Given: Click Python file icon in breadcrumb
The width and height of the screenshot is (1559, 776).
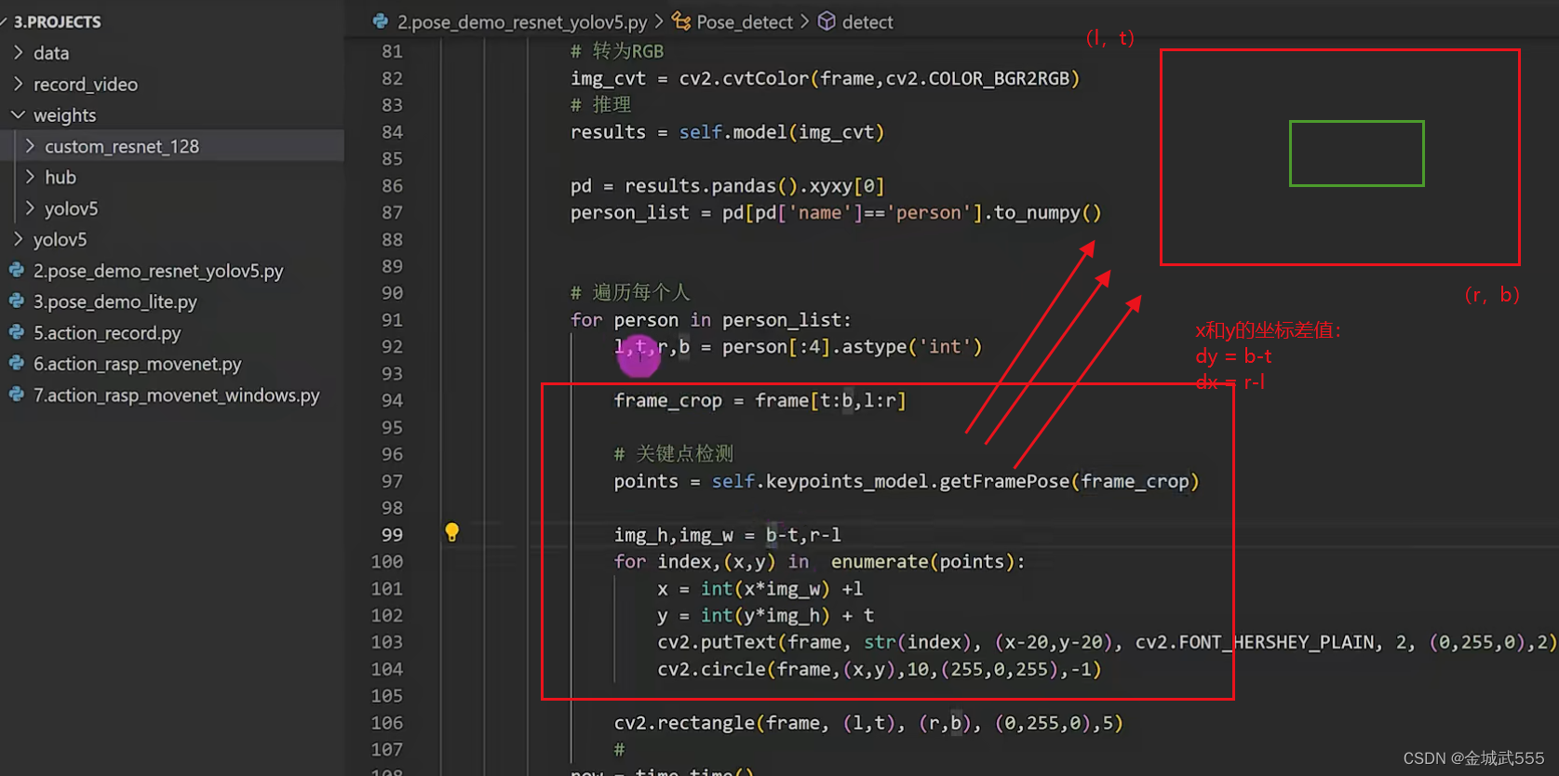Looking at the screenshot, I should coord(381,21).
